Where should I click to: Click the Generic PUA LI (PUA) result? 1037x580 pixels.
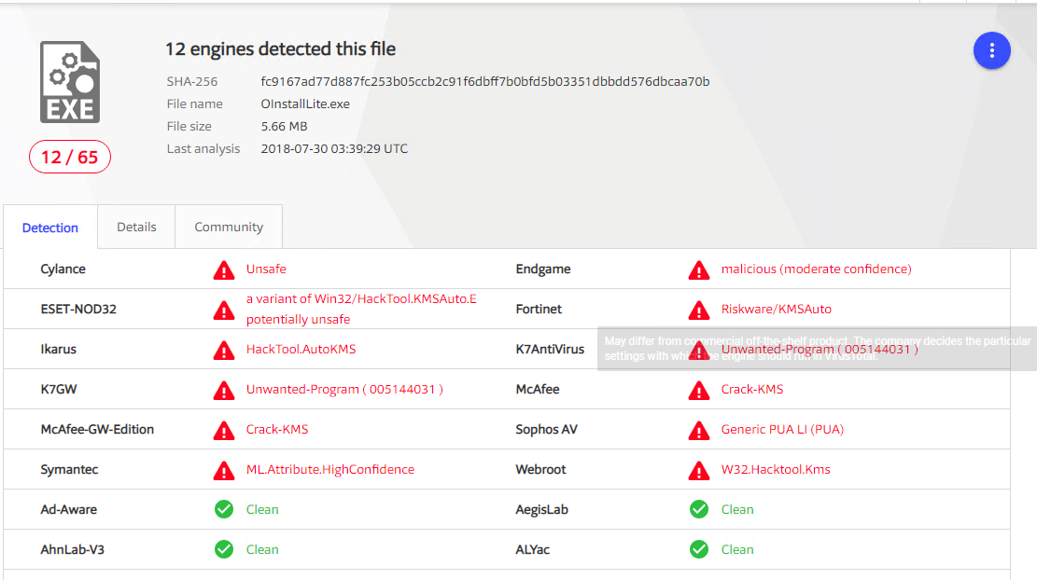(782, 429)
